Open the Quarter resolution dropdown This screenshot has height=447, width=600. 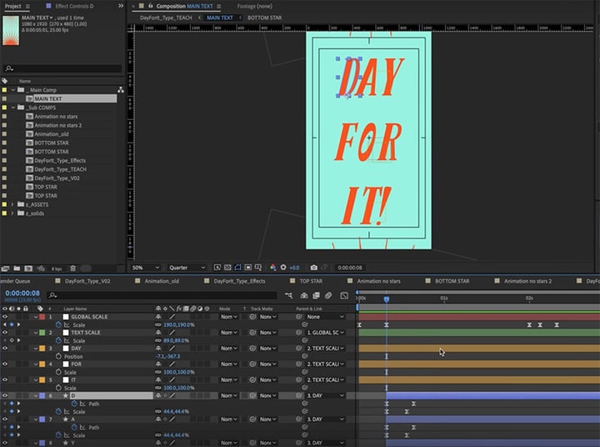tap(188, 268)
